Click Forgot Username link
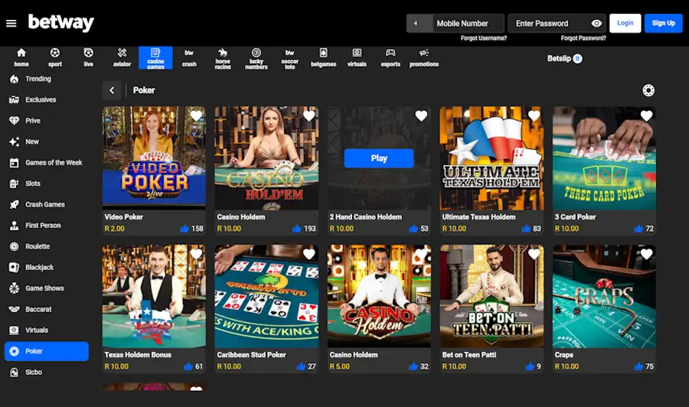This screenshot has height=407, width=689. 484,38
